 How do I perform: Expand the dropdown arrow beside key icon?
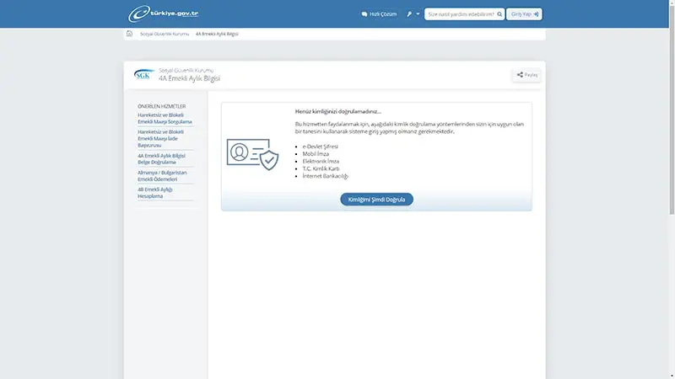(x=418, y=14)
